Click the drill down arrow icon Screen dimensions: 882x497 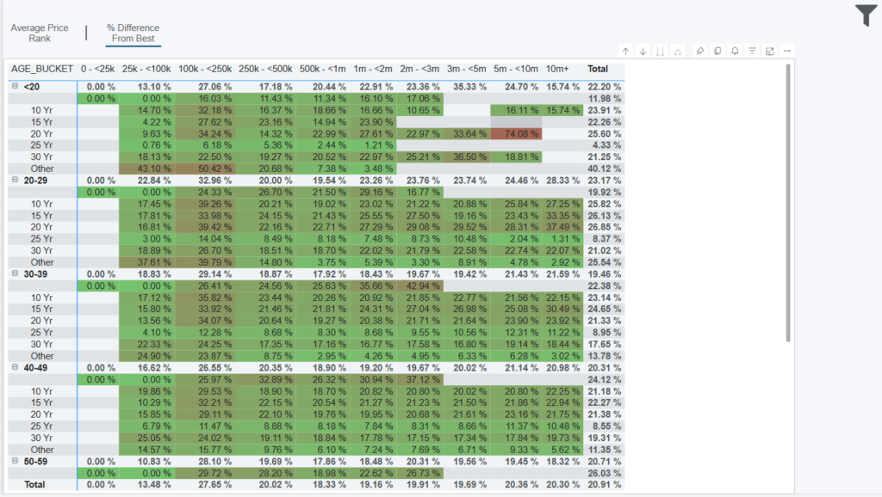pos(643,52)
